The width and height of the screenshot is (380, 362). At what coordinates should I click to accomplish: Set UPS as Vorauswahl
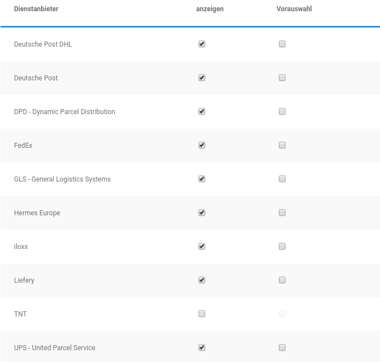point(282,347)
